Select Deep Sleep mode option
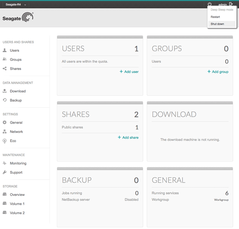This screenshot has width=239, height=229. [222, 10]
